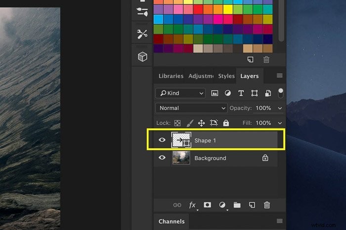
Task: Link layers chain icon
Action: pyautogui.click(x=177, y=205)
